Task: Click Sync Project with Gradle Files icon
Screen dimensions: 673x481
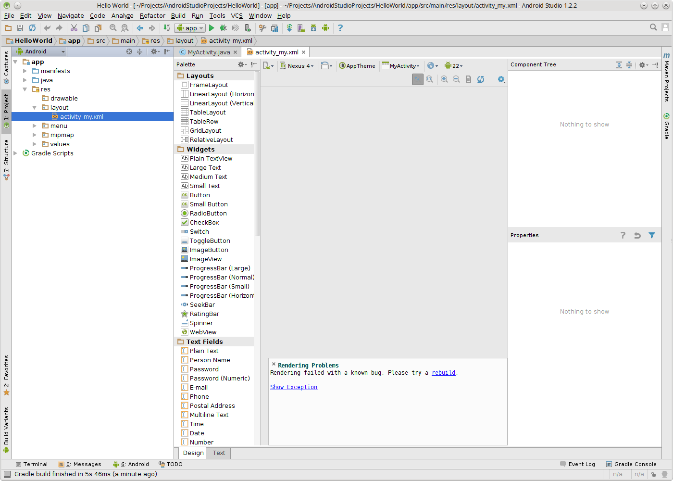Action: tap(289, 28)
